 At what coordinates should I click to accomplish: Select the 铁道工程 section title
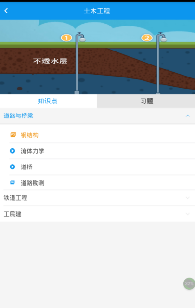[15, 198]
